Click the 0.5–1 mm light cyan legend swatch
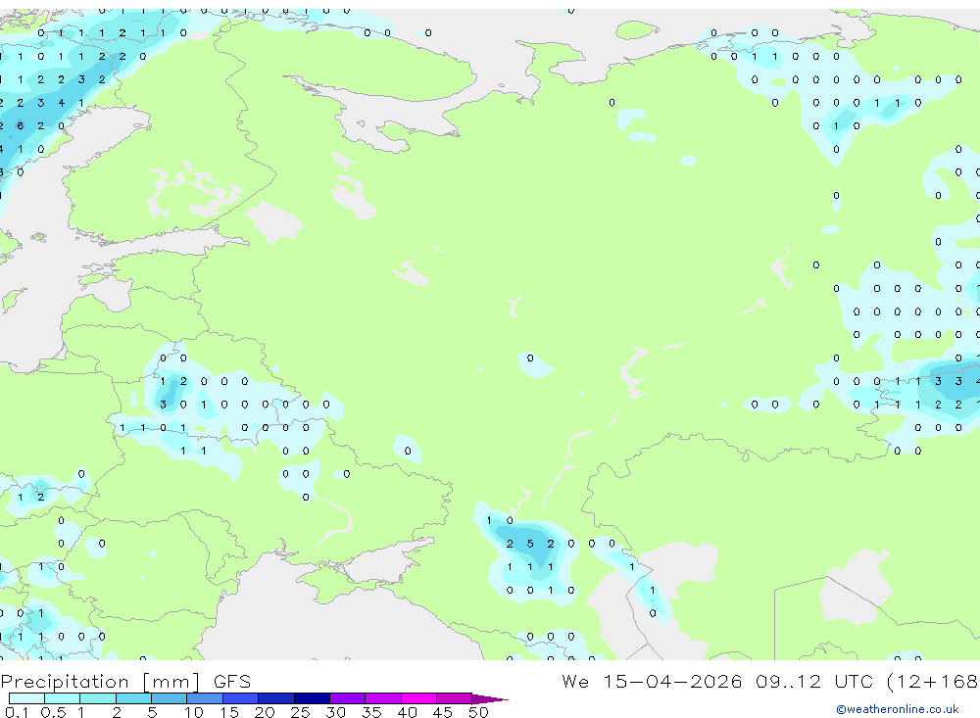The width and height of the screenshot is (980, 718). click(x=63, y=698)
